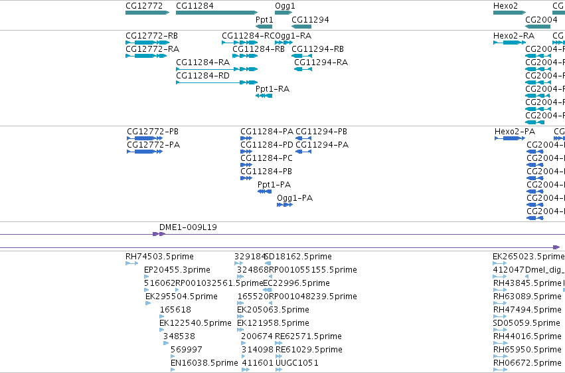Select the Hexo2 gene arrow
This screenshot has height=373, width=565.
[509, 13]
